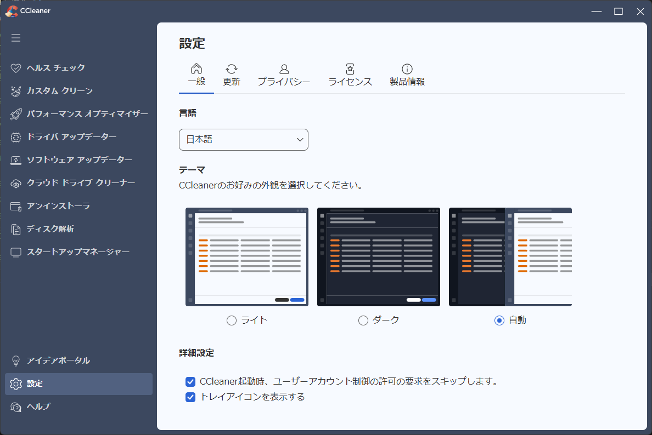Uncheck トレイアイコンを表示する checkbox
This screenshot has height=435, width=652.
click(190, 397)
